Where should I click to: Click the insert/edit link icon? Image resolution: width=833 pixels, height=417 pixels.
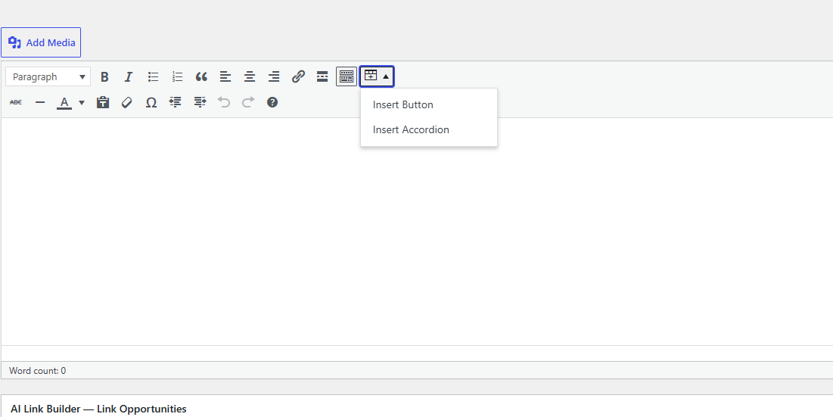(x=298, y=76)
